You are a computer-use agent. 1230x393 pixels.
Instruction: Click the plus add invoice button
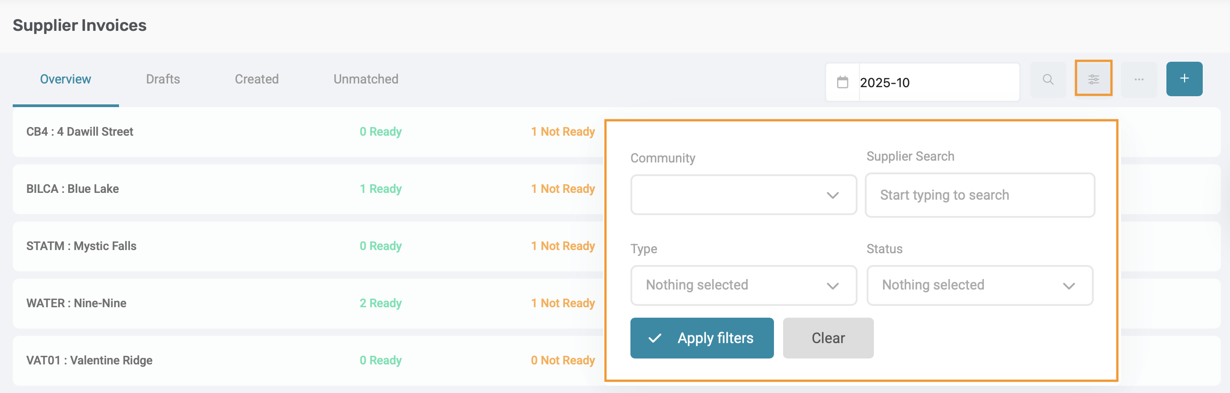pos(1184,79)
